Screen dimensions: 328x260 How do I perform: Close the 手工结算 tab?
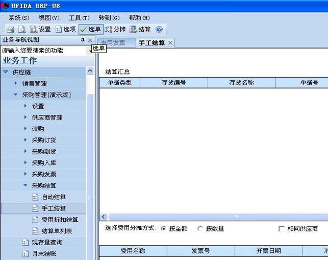(x=170, y=43)
